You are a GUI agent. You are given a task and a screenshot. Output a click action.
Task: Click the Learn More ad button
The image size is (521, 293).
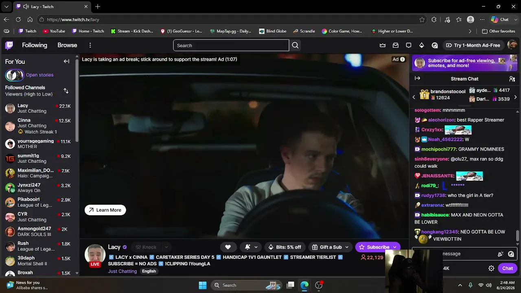105,210
